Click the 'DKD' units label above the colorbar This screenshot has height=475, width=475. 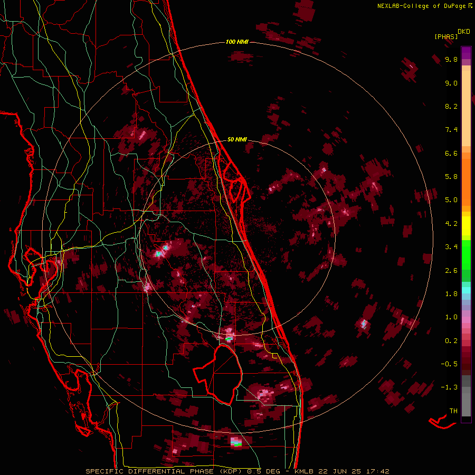click(463, 31)
